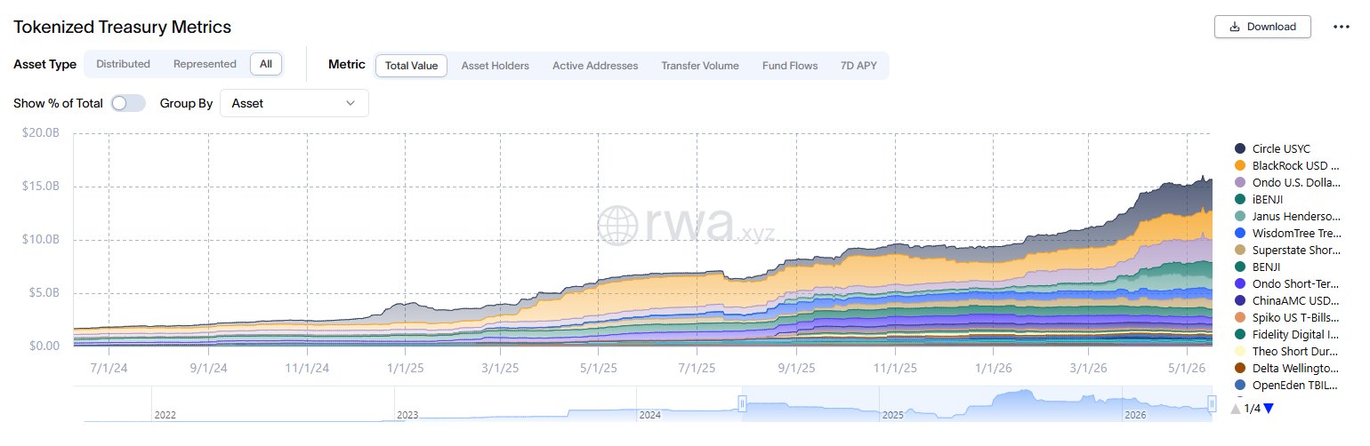Click the 2023 label in the navigator
The height and width of the screenshot is (446, 1370).
[x=408, y=415]
